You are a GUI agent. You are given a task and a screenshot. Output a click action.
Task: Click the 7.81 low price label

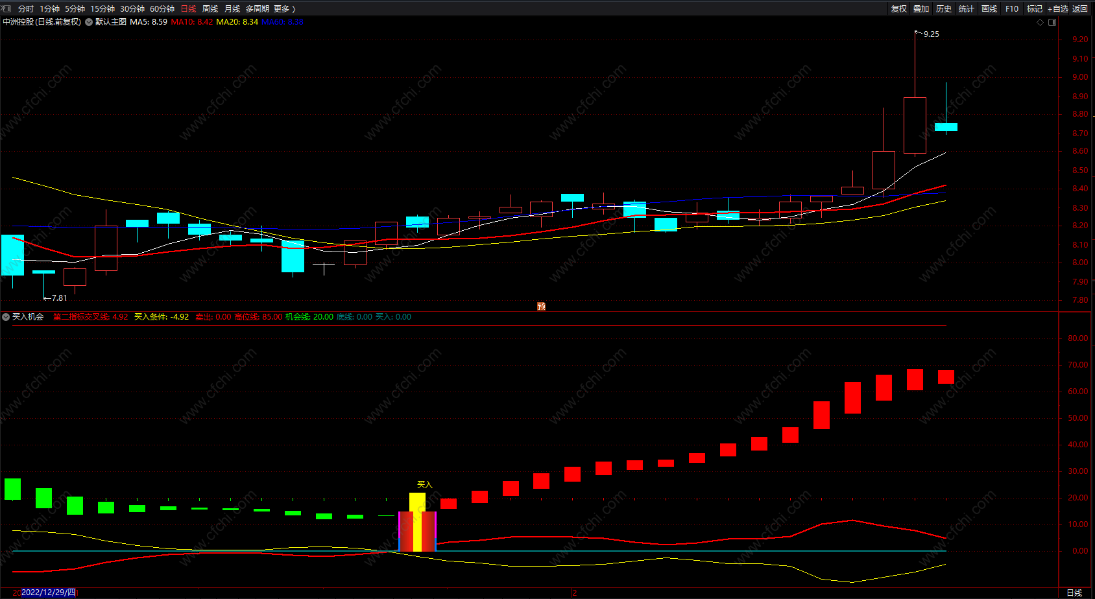[60, 298]
